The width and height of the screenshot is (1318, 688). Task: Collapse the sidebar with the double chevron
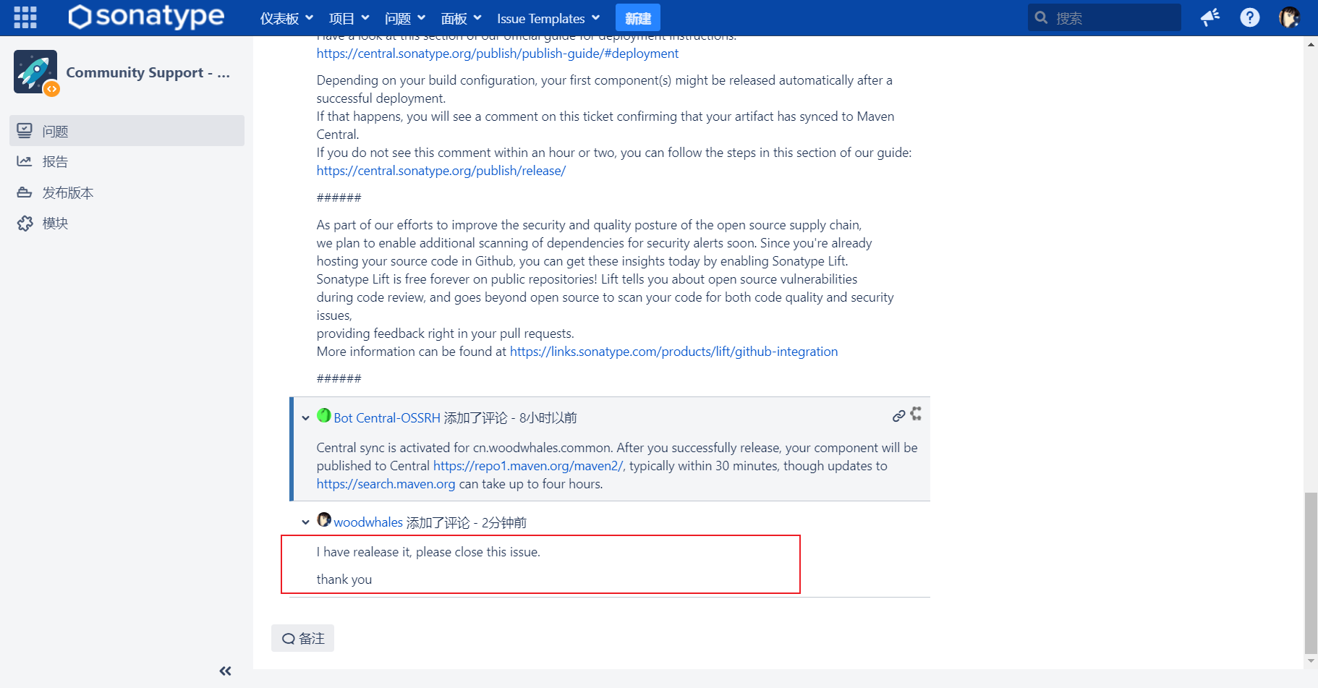(x=226, y=671)
